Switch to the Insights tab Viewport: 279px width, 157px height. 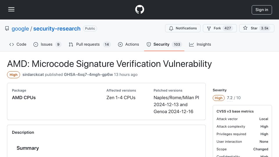pyautogui.click(x=200, y=44)
